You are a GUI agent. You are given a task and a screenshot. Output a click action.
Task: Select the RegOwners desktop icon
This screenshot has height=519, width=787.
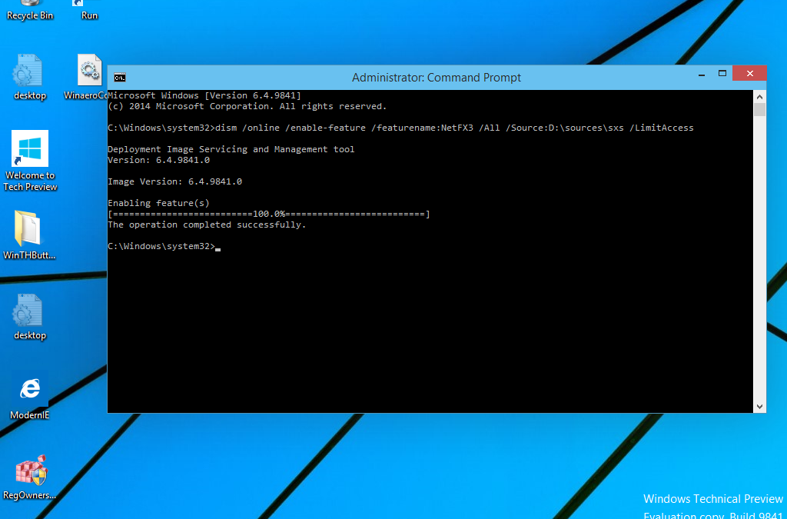click(x=30, y=477)
